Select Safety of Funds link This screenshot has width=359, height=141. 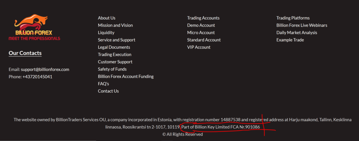click(x=112, y=69)
